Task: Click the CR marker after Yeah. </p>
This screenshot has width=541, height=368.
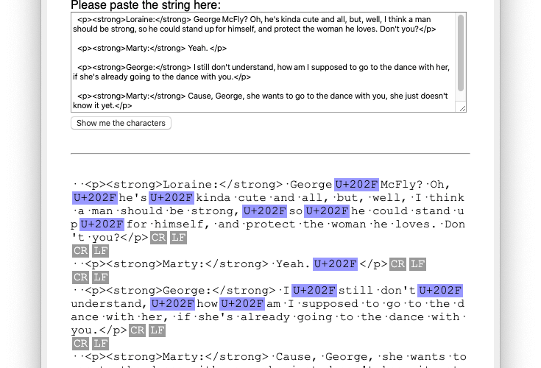Action: click(397, 264)
